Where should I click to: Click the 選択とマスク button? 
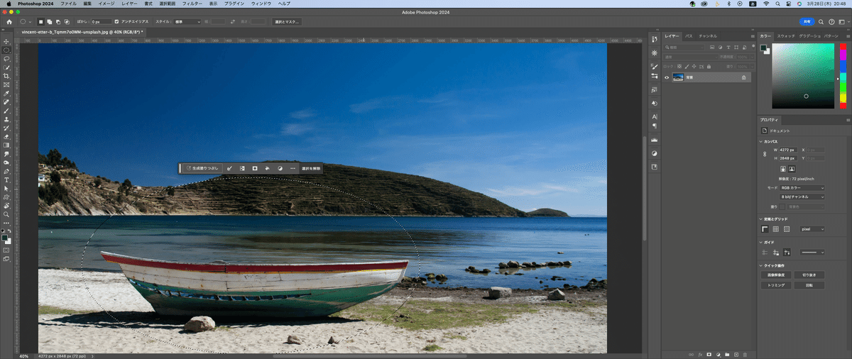coord(287,22)
